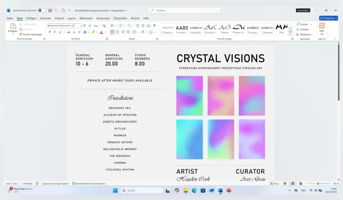Redo the last action
The image size is (343, 200).
[63, 10]
